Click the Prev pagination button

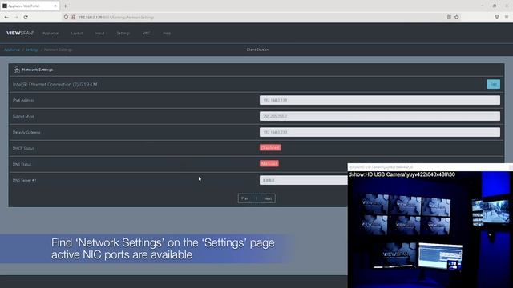(x=245, y=198)
